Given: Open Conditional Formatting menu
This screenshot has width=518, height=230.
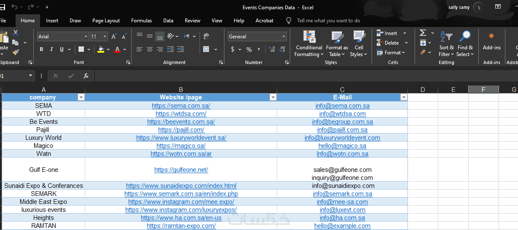Looking at the screenshot, I should click(x=309, y=44).
